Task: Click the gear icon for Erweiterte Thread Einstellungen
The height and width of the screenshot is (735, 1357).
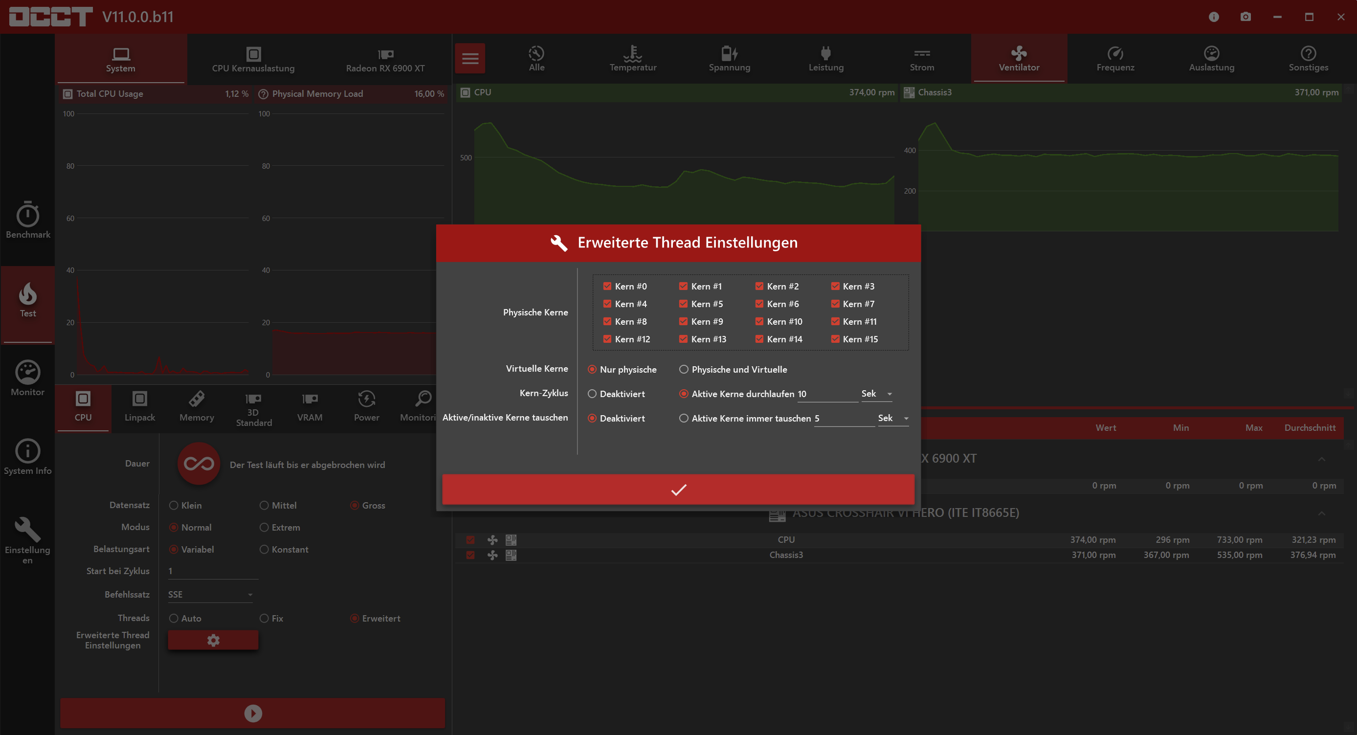Action: click(x=213, y=640)
